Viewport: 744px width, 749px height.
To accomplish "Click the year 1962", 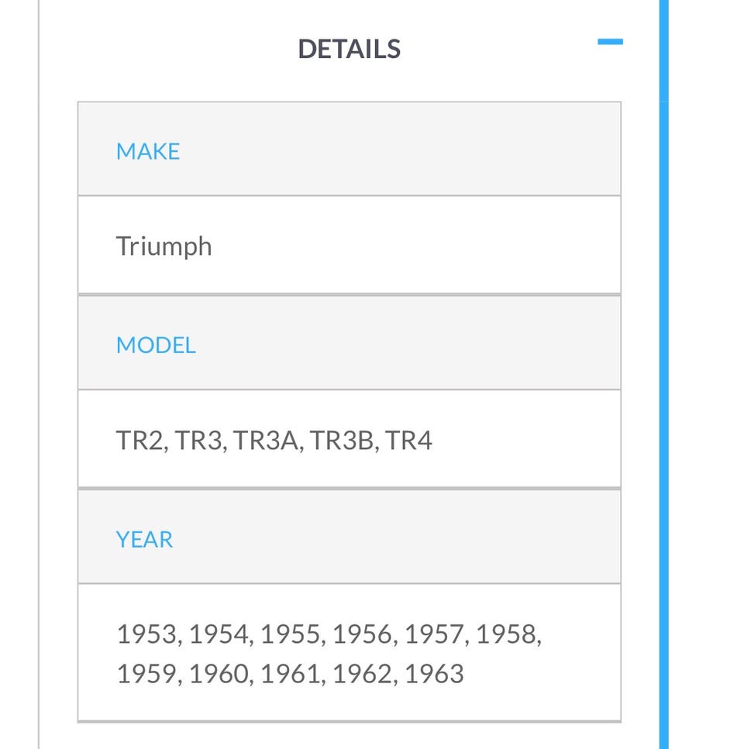I will point(363,674).
